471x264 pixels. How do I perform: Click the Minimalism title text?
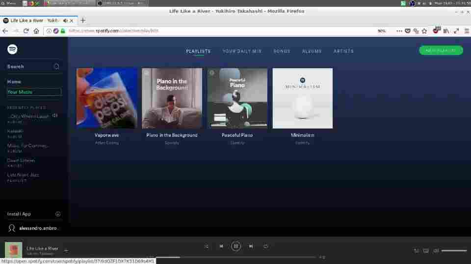pyautogui.click(x=303, y=135)
